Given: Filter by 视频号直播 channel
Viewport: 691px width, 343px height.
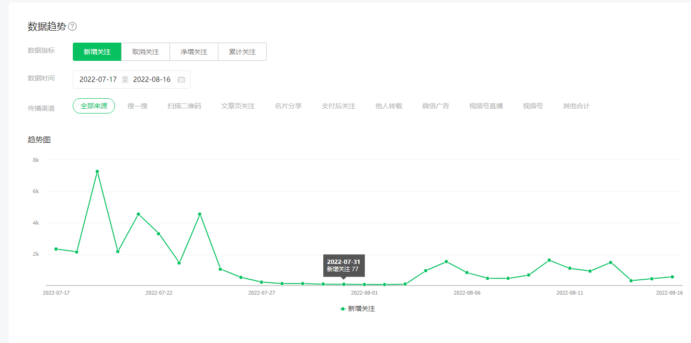Looking at the screenshot, I should 486,106.
